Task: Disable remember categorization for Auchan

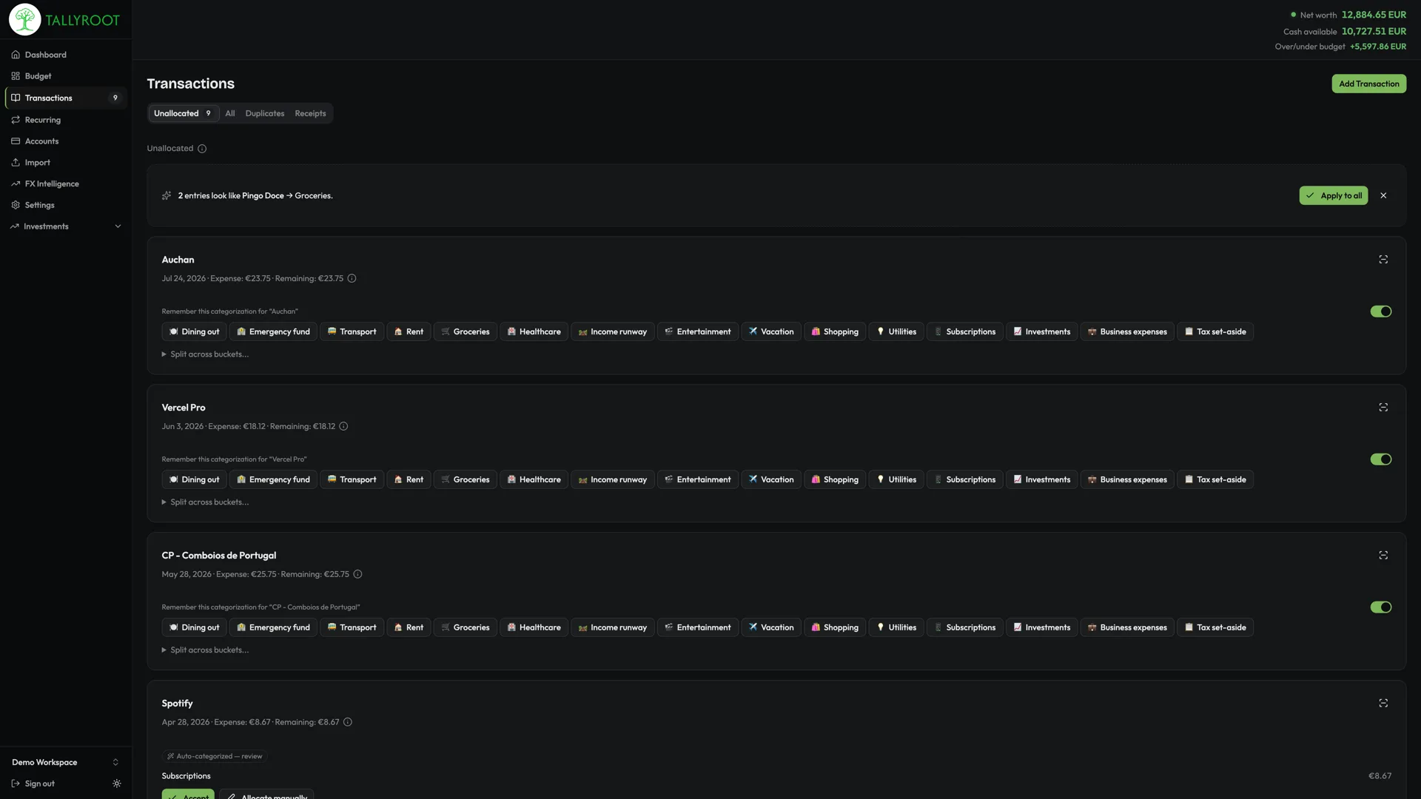Action: [1381, 311]
